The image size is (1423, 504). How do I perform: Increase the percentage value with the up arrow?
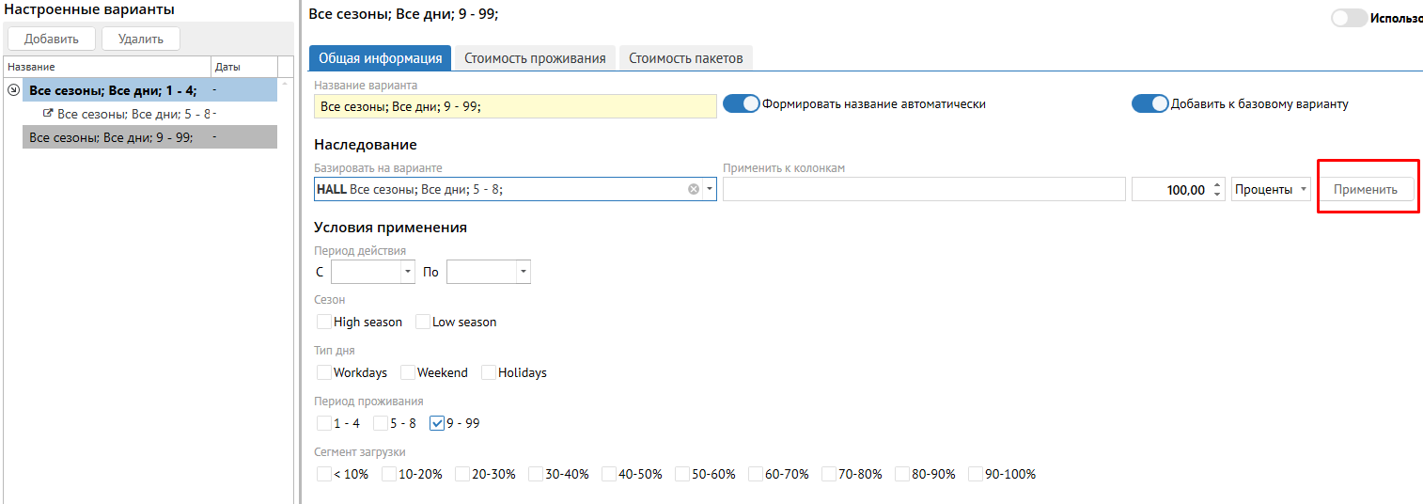(1217, 184)
